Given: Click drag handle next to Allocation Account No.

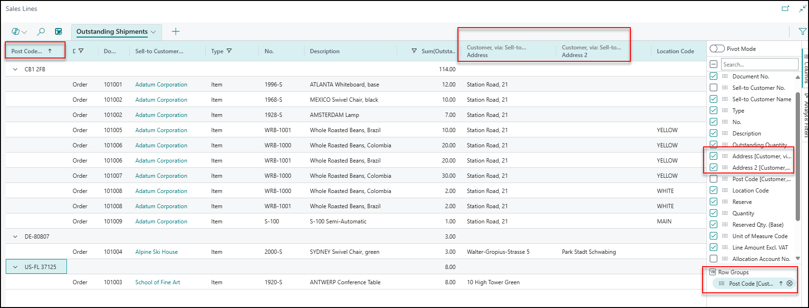Looking at the screenshot, I should 725,259.
